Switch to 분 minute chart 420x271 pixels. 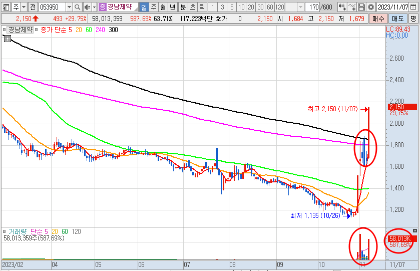pos(183,7)
